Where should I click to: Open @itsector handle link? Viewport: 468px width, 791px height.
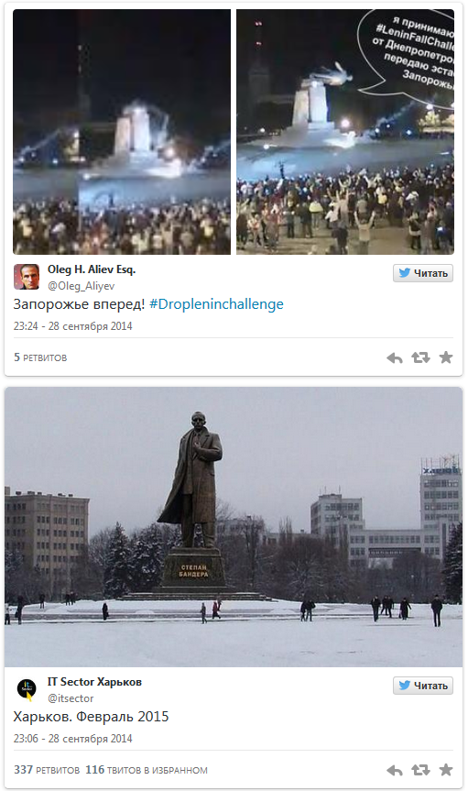tap(71, 698)
